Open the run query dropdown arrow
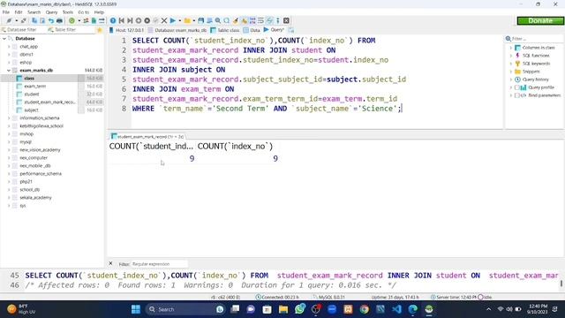This screenshot has height=318, width=565. pos(179,20)
